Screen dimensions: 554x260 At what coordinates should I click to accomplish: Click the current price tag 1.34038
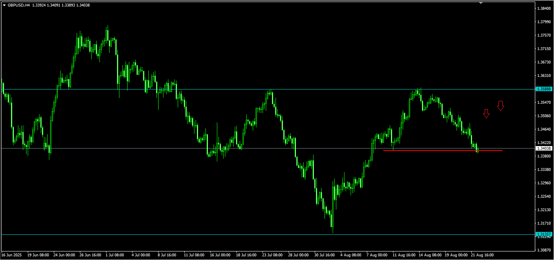[x=544, y=149]
